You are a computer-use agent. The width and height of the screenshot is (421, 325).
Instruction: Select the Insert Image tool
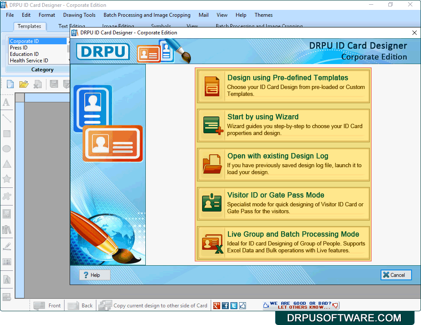pyautogui.click(x=7, y=214)
